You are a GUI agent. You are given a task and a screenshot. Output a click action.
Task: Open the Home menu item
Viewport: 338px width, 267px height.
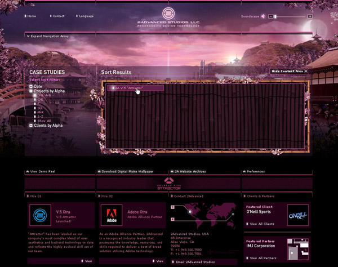[x=30, y=16]
